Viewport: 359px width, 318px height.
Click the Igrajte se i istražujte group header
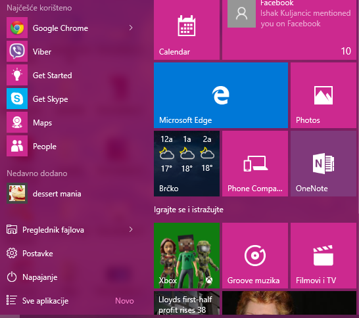pyautogui.click(x=189, y=210)
